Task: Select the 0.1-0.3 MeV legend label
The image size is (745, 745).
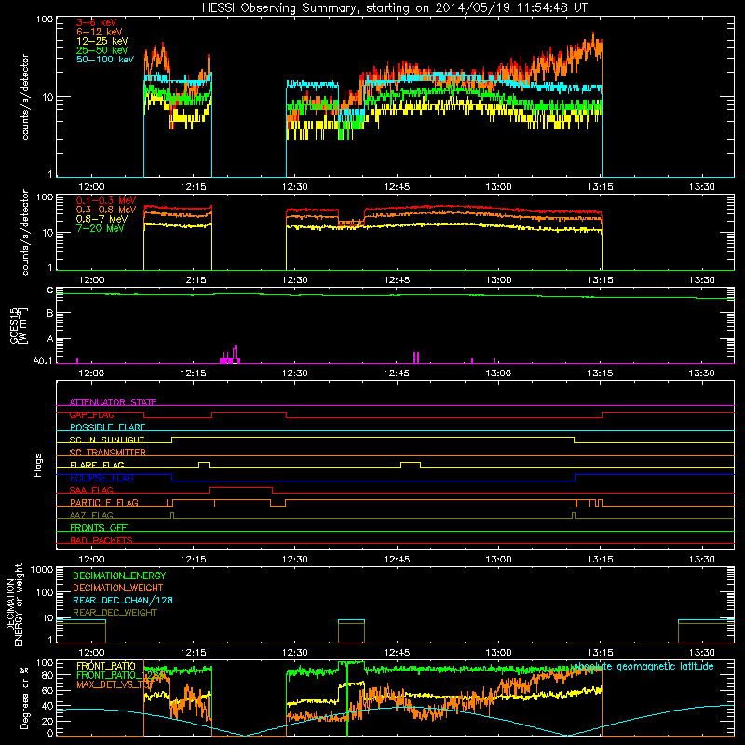Action: 106,200
